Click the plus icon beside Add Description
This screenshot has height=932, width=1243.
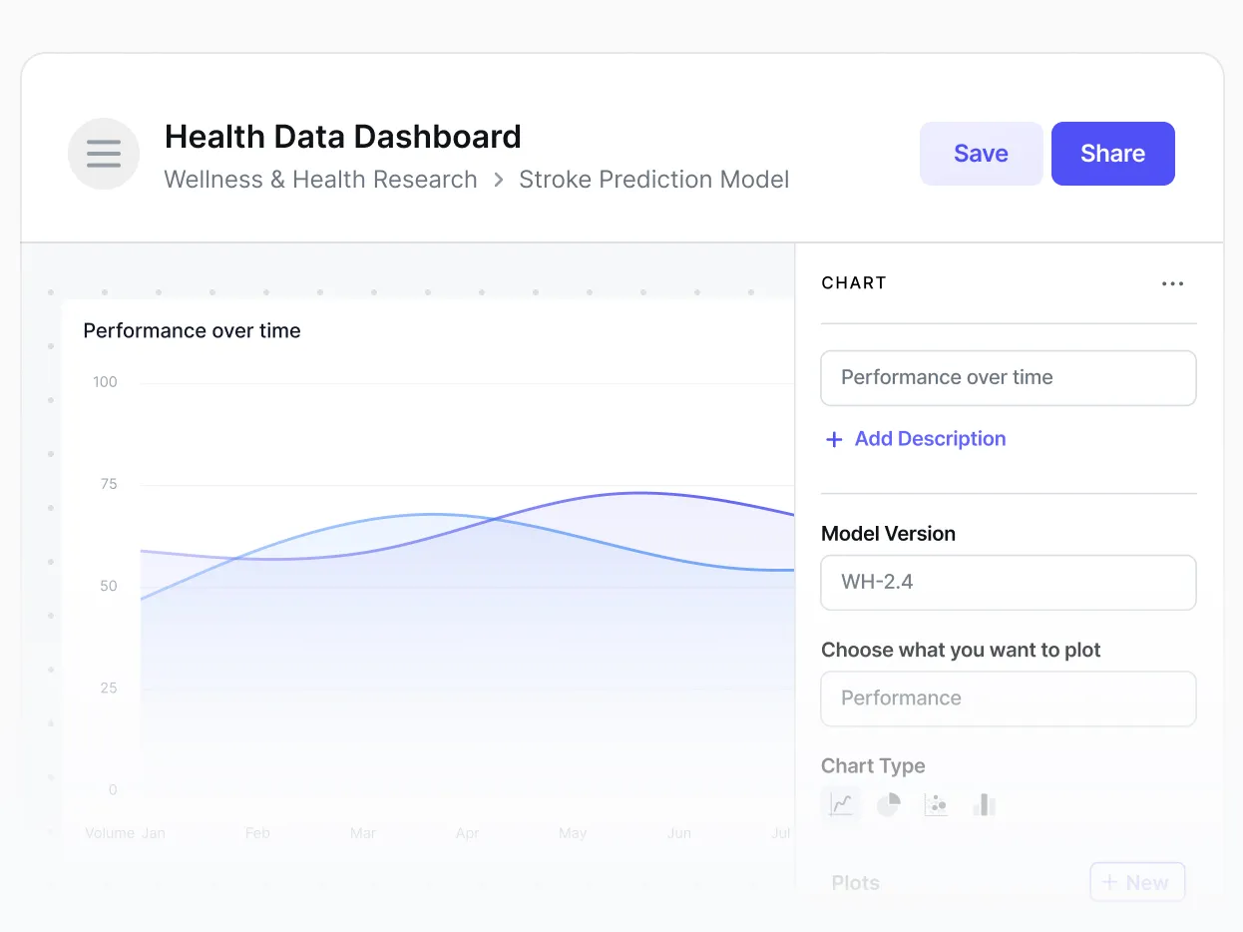point(834,439)
